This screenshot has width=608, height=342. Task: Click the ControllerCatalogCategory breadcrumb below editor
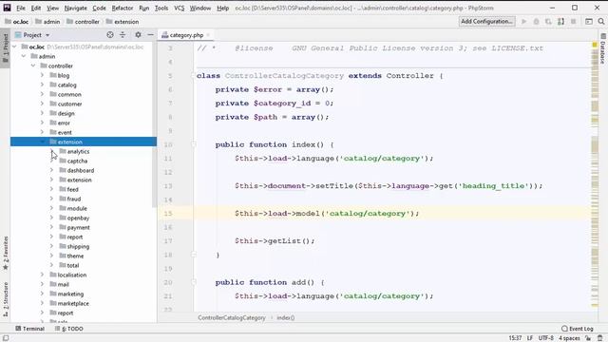[x=232, y=317]
